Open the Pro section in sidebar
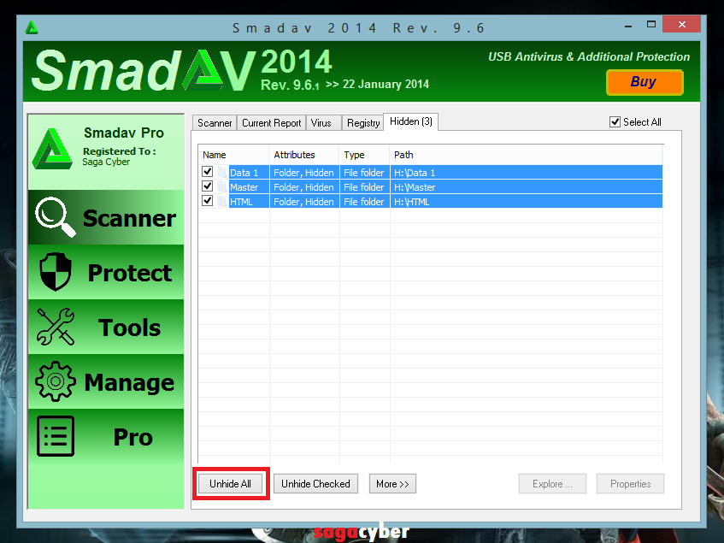 click(106, 436)
